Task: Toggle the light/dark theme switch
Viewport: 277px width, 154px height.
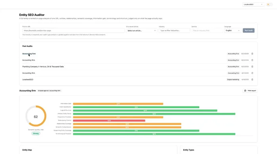Action: tap(269, 4)
